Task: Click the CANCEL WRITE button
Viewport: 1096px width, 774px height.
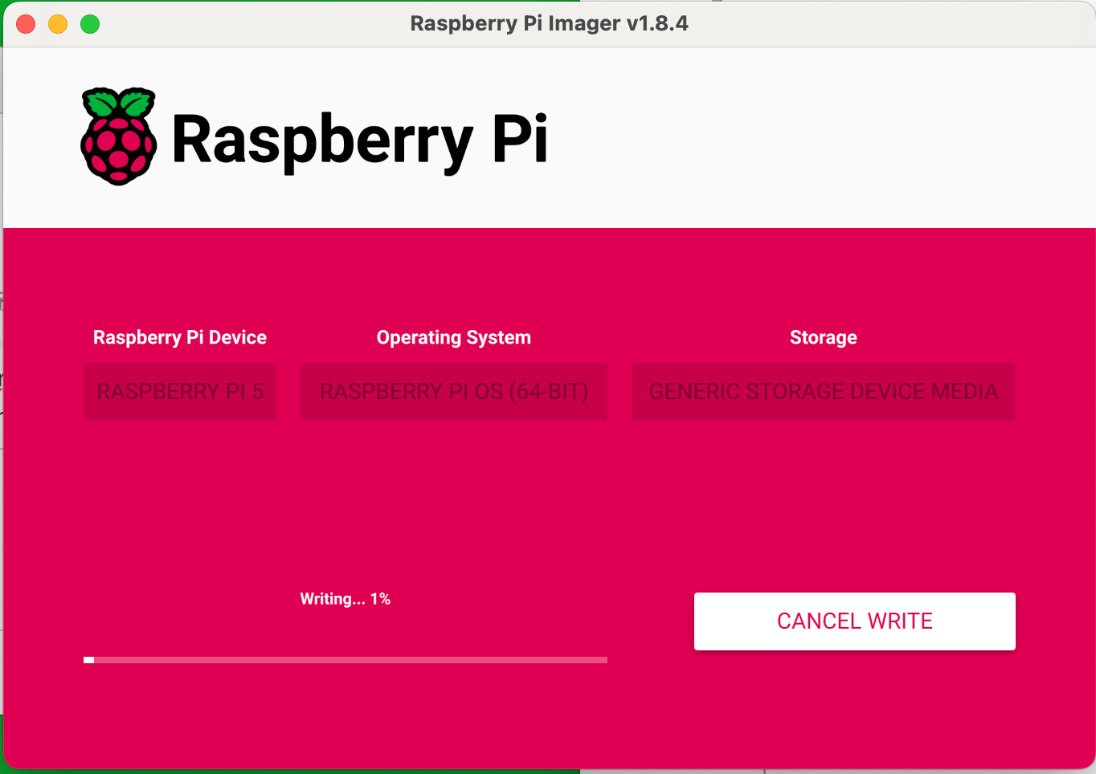Action: point(854,621)
